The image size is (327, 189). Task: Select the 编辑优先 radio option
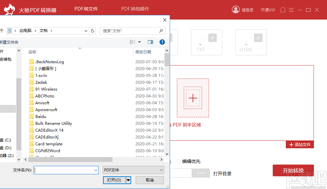[x=179, y=162]
